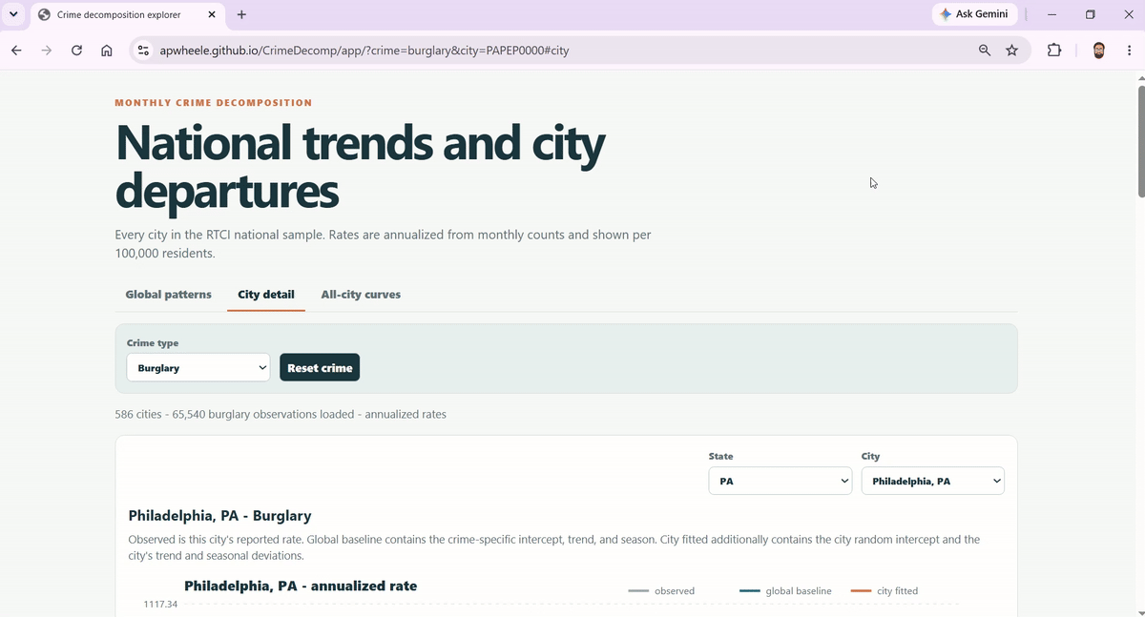This screenshot has height=617, width=1145.
Task: Open the All-city curves tab
Action: (361, 295)
